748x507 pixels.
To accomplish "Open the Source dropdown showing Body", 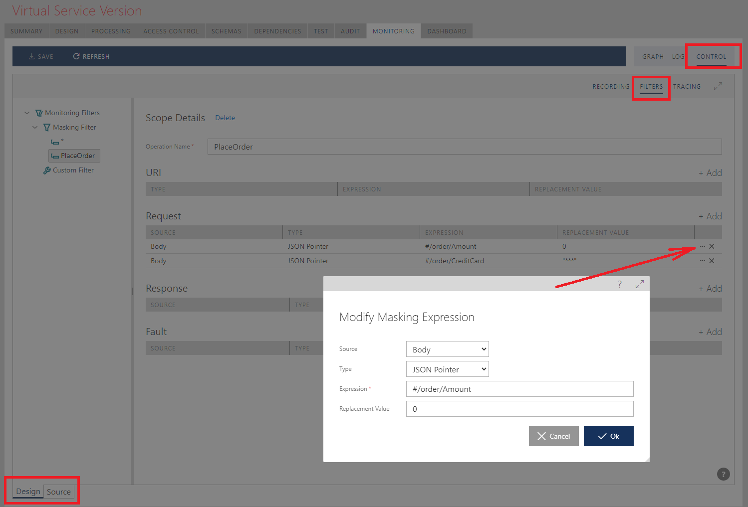I will [447, 349].
